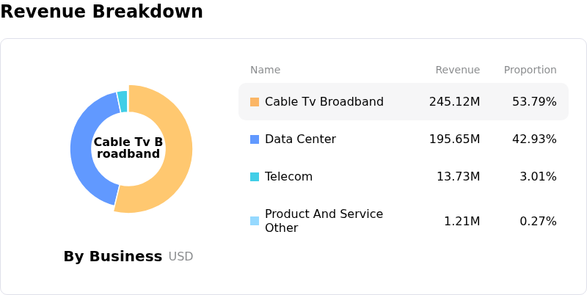587x295 pixels.
Task: Sort by the Revenue column header
Action: [457, 70]
